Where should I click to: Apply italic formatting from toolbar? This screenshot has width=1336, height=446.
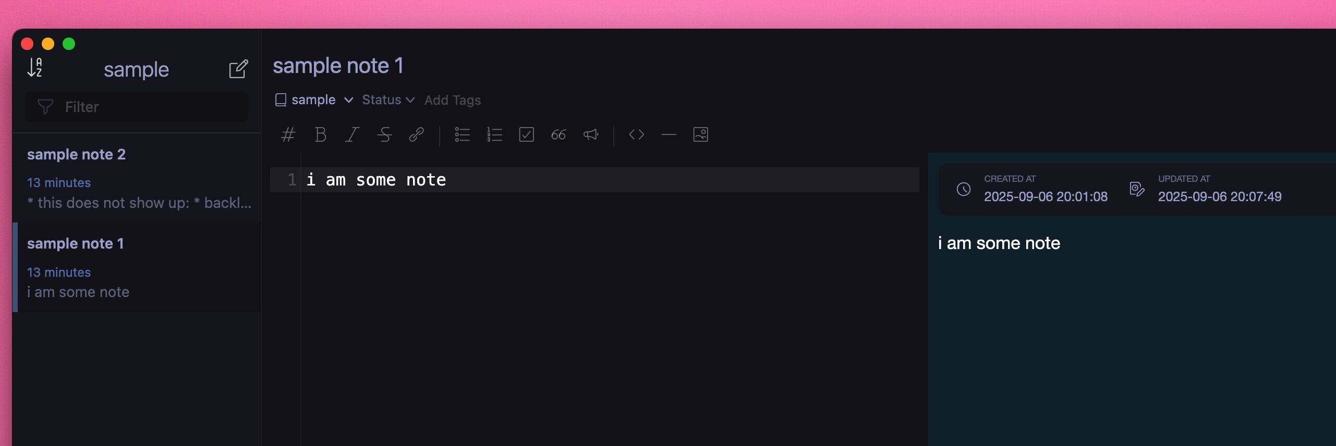coord(353,135)
